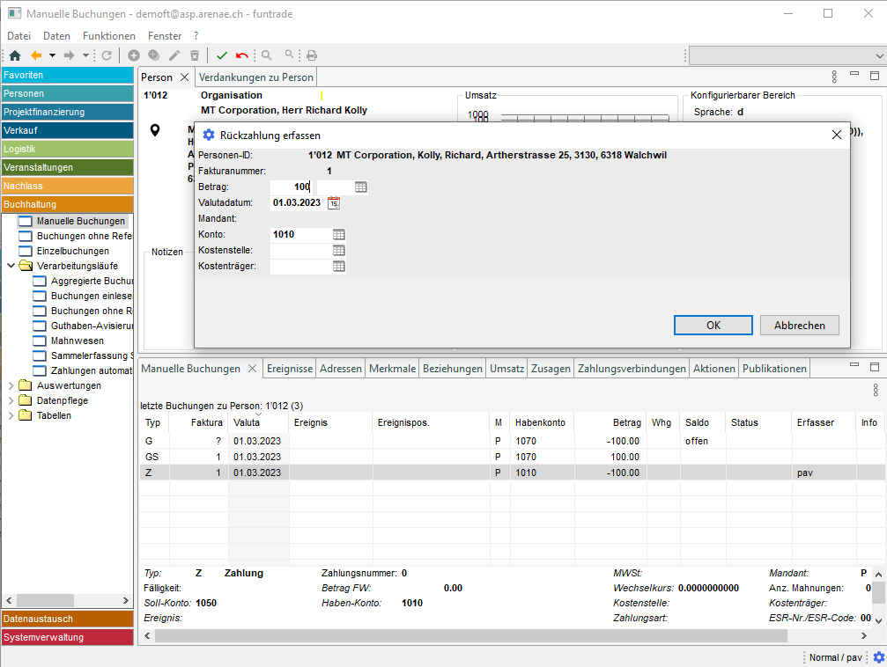Click the Home icon in the toolbar
Screen dimensions: 887x667
click(14, 55)
